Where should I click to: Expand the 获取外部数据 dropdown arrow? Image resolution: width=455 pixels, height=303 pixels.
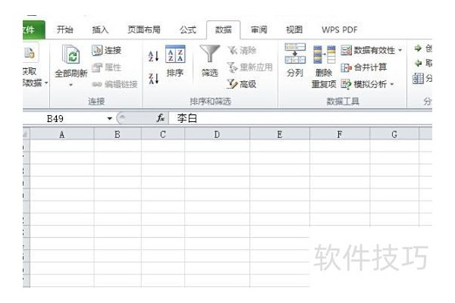coord(46,83)
